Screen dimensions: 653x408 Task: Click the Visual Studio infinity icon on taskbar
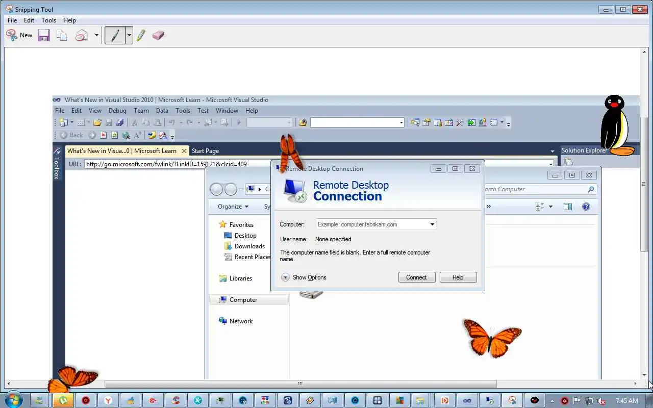tap(466, 400)
